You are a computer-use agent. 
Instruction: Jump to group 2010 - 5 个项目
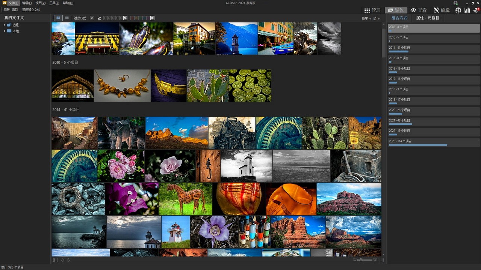pyautogui.click(x=434, y=38)
